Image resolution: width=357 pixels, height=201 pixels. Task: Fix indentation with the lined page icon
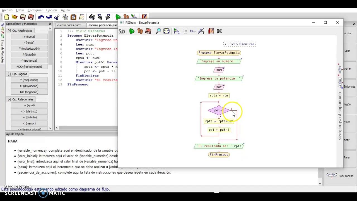[81, 17]
